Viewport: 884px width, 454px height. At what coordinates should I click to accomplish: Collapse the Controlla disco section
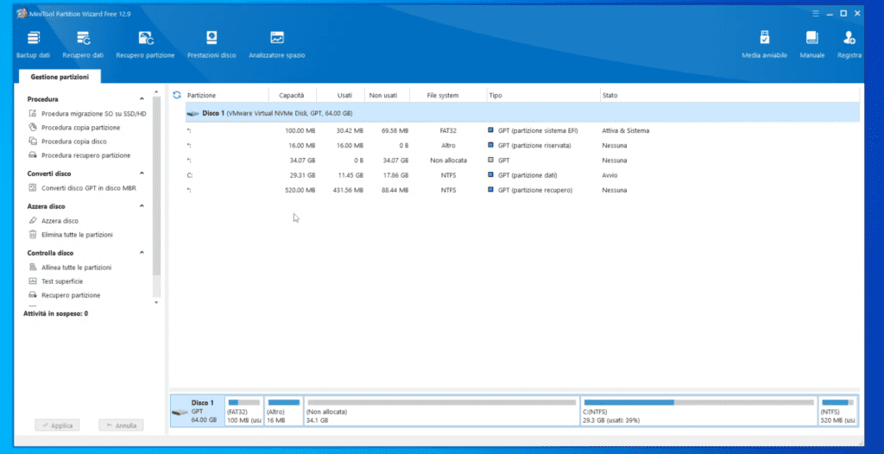(x=142, y=253)
